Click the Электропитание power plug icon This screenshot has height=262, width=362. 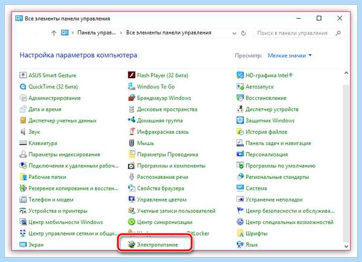click(x=132, y=245)
